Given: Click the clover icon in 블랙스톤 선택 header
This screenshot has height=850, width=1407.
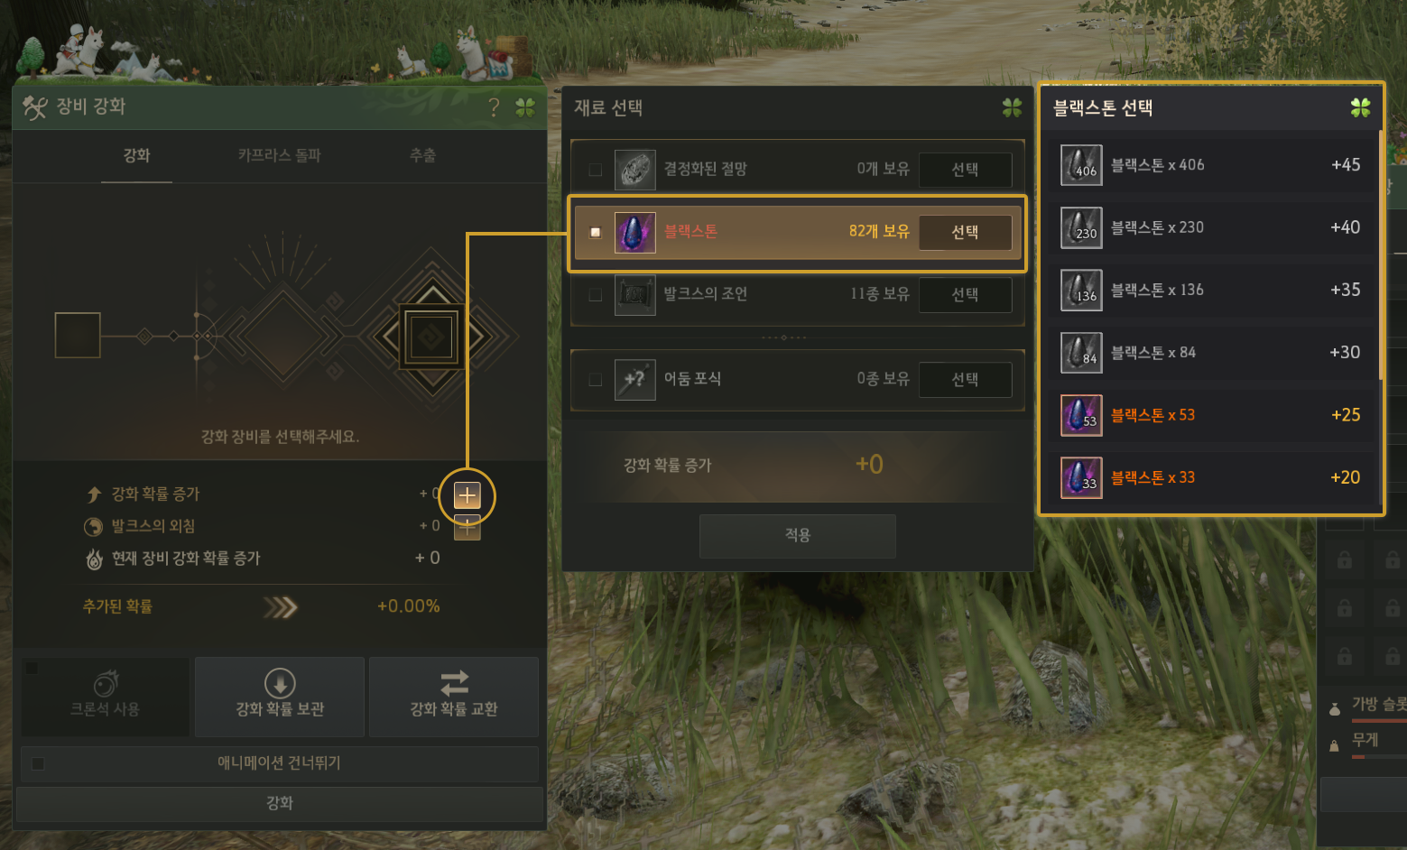Looking at the screenshot, I should 1360,107.
